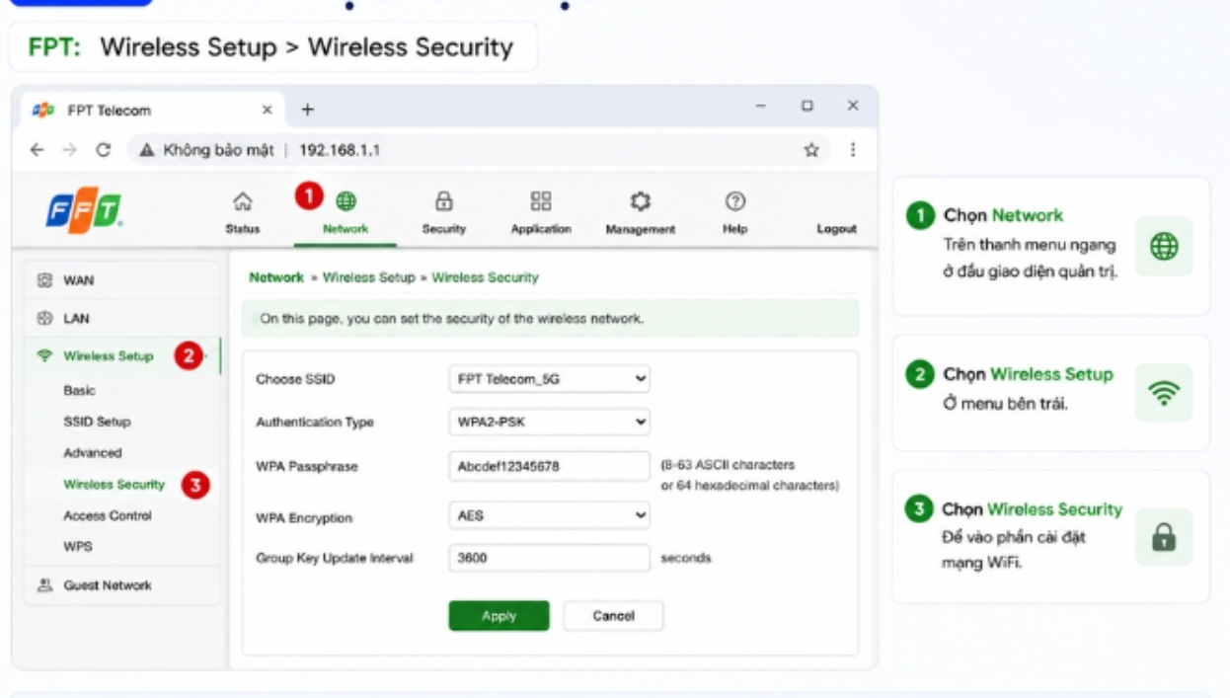Viewport: 1230px width, 698px height.
Task: Click the 'FPT Telecom' tab title
Action: point(109,110)
